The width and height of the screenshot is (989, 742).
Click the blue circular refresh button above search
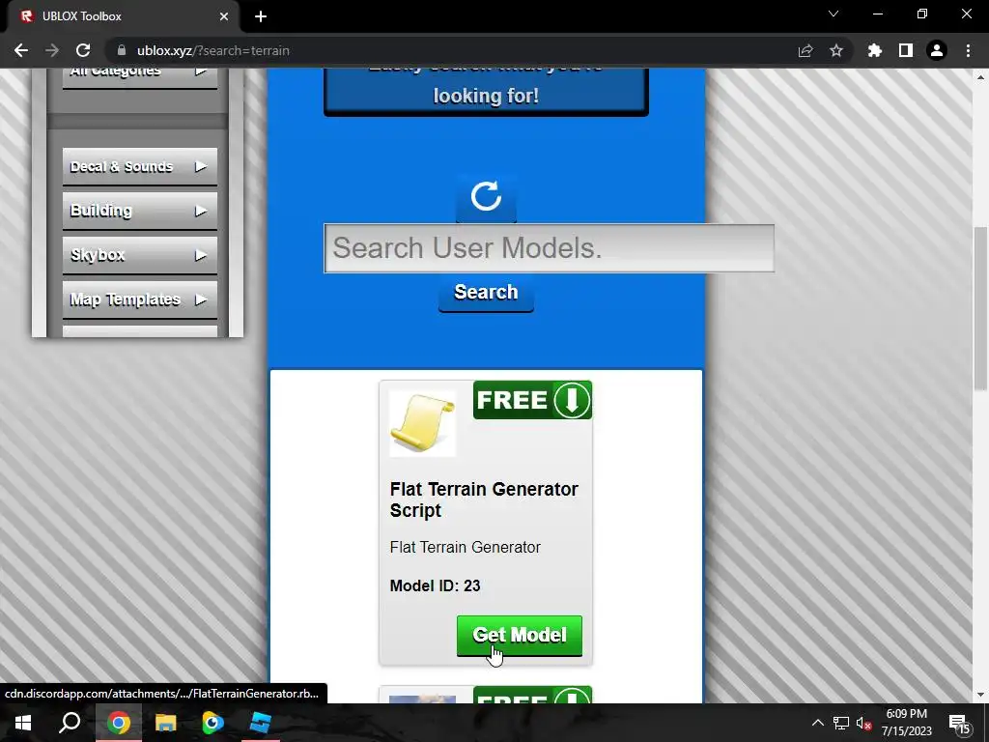[x=486, y=196]
